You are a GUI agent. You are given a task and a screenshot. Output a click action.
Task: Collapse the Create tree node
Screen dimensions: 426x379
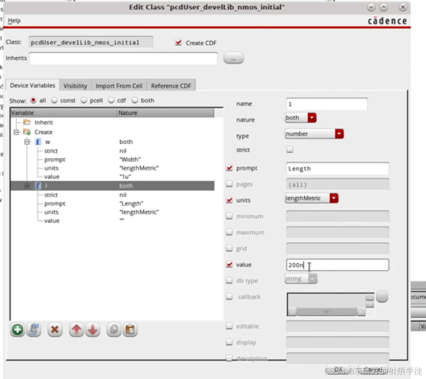tap(16, 132)
